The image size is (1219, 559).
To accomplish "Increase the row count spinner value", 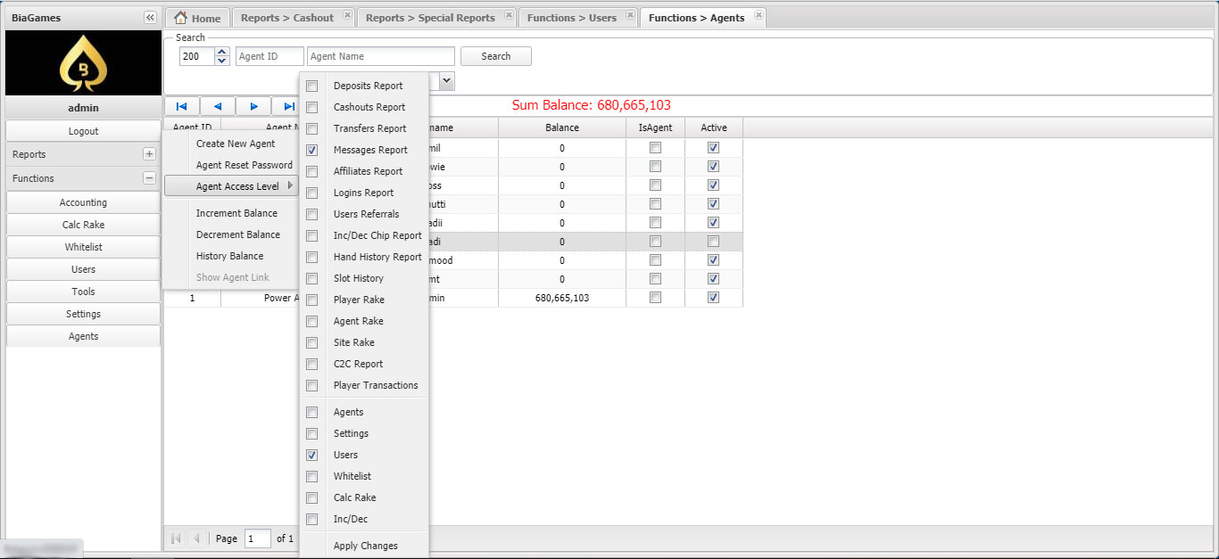I will coord(222,52).
